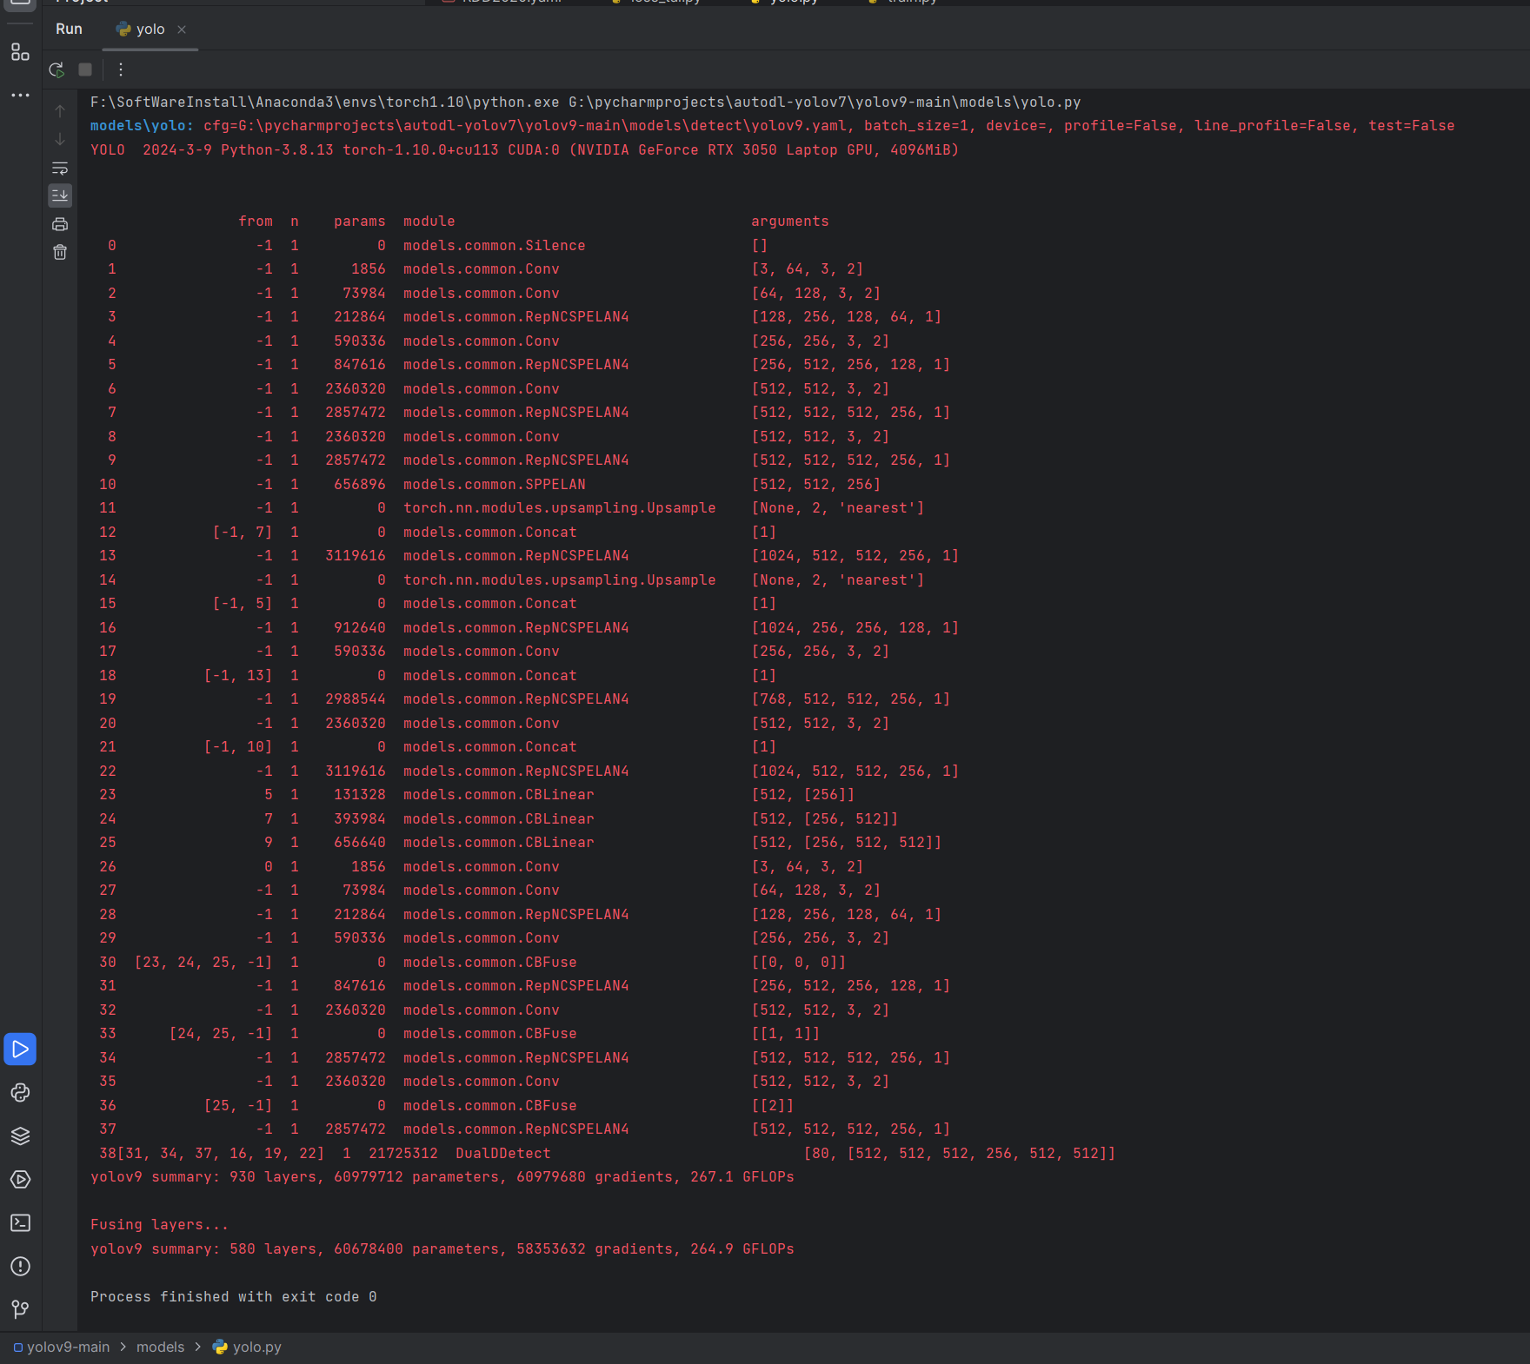Show more tool windows in sidebar
The image size is (1530, 1364).
tap(20, 95)
